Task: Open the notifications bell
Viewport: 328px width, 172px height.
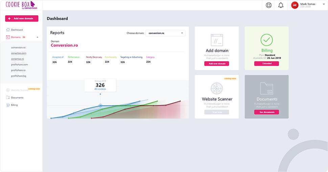Action: [x=281, y=5]
